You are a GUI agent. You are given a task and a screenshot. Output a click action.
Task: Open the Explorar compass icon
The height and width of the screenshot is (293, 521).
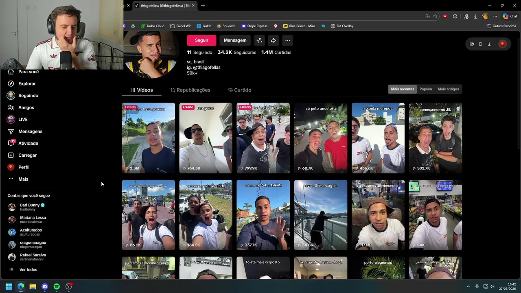coord(11,83)
